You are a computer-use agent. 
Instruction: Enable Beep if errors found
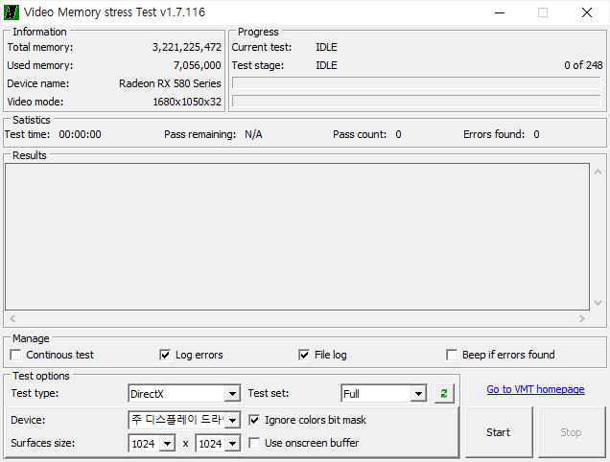pos(452,355)
